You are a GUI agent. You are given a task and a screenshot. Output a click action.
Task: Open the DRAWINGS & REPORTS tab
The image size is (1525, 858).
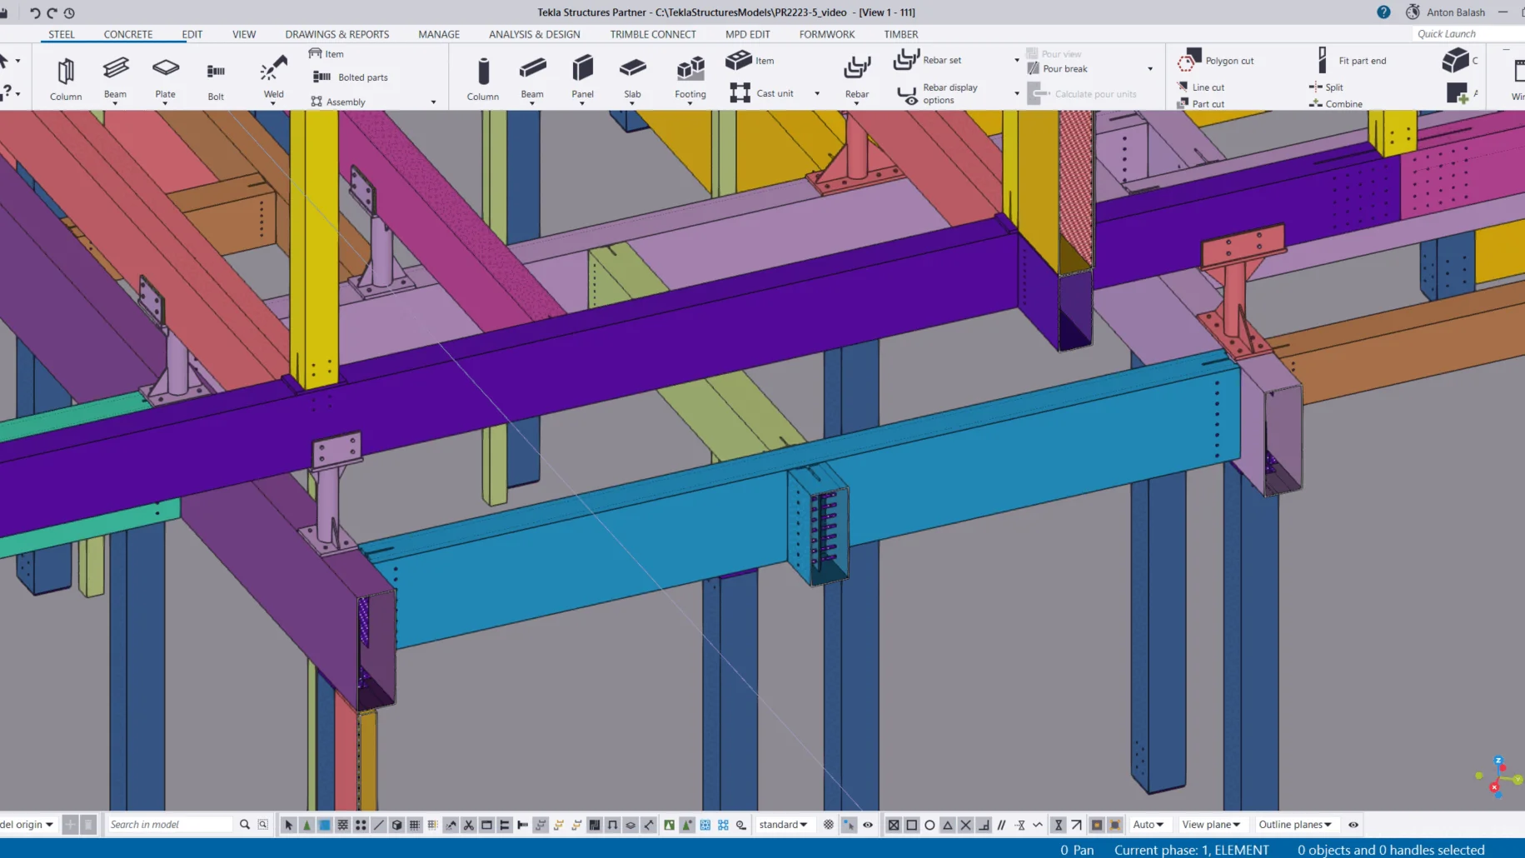point(336,34)
